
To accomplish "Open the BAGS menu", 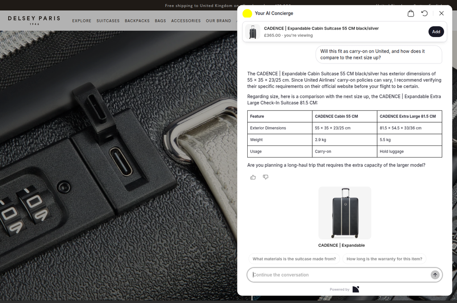I will click(x=160, y=21).
